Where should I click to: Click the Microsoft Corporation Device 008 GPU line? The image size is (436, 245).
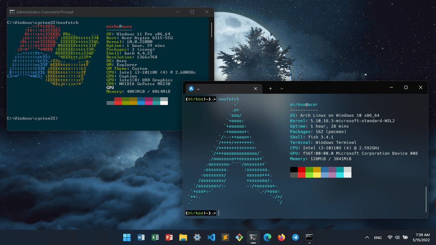coord(354,153)
